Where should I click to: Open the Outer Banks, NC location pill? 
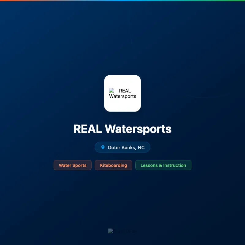tap(123, 147)
